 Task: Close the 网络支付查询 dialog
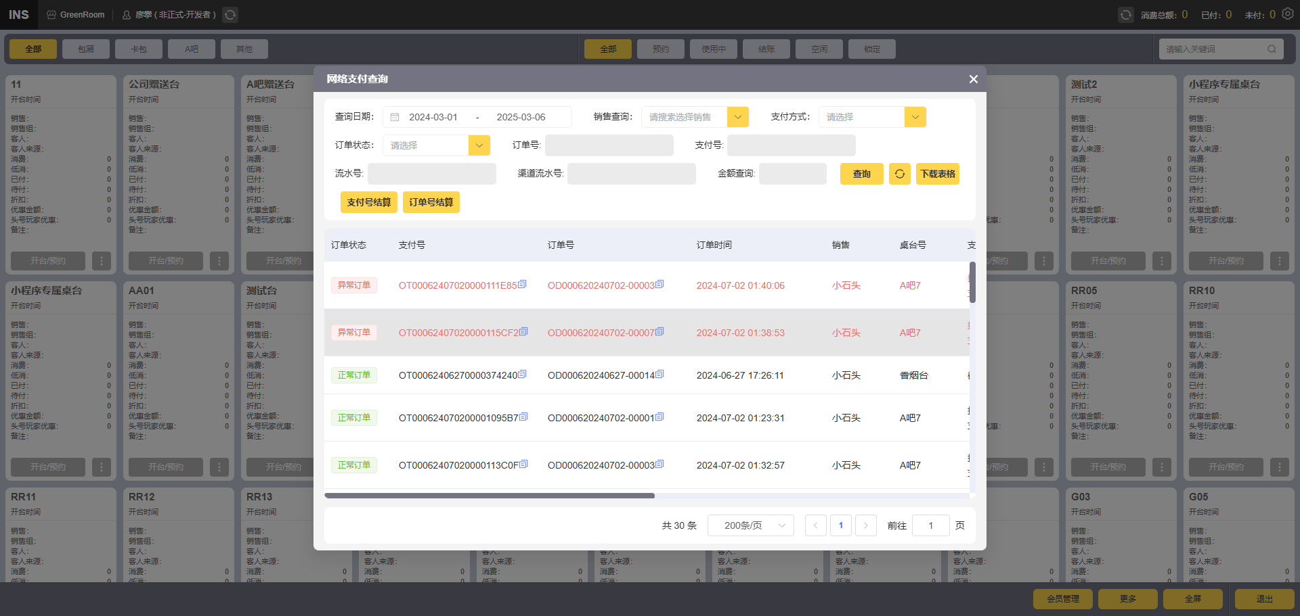pyautogui.click(x=974, y=79)
